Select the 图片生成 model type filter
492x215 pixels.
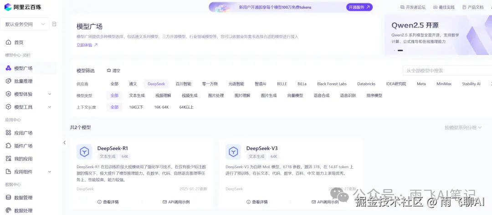point(269,95)
